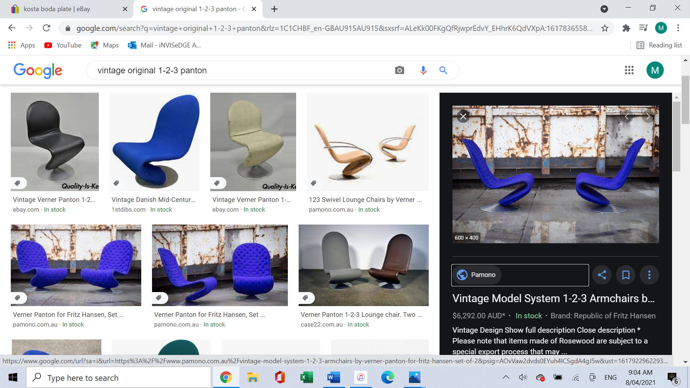
Task: Save image with the bookmark icon
Action: 626,275
